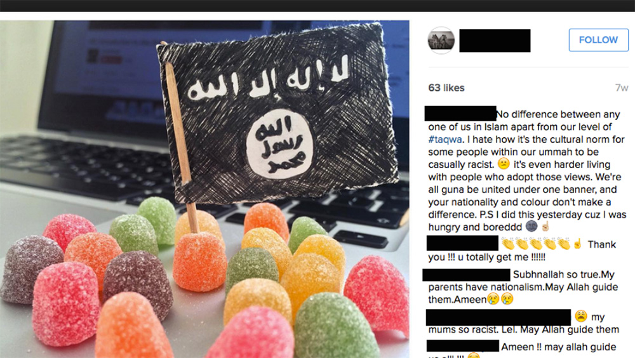Click commenter name before 'Subhnallah so true'
The width and height of the screenshot is (635, 358).
(466, 275)
